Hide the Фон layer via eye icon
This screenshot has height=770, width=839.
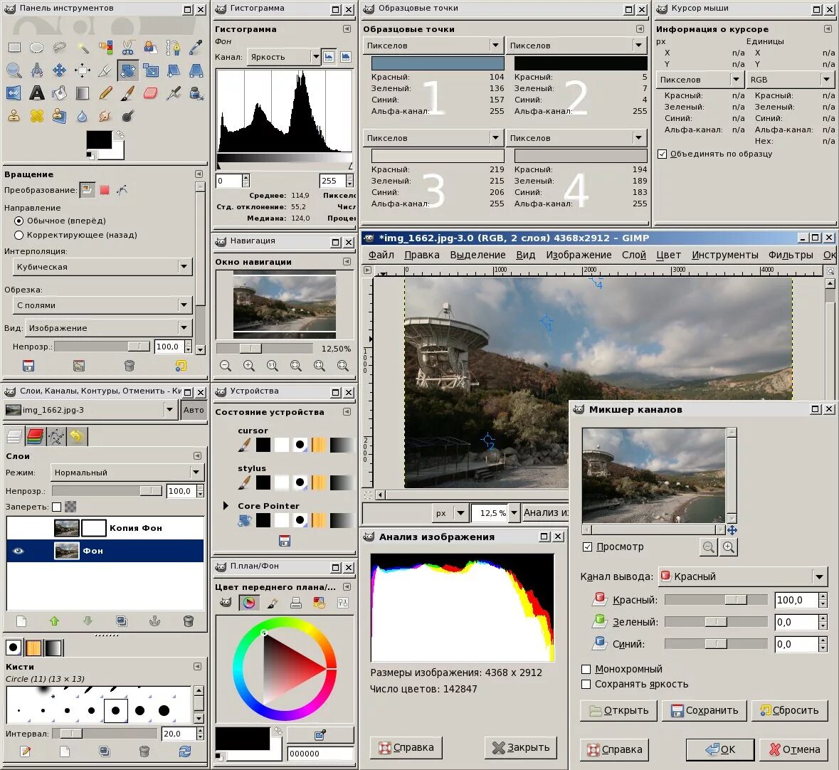[x=19, y=551]
